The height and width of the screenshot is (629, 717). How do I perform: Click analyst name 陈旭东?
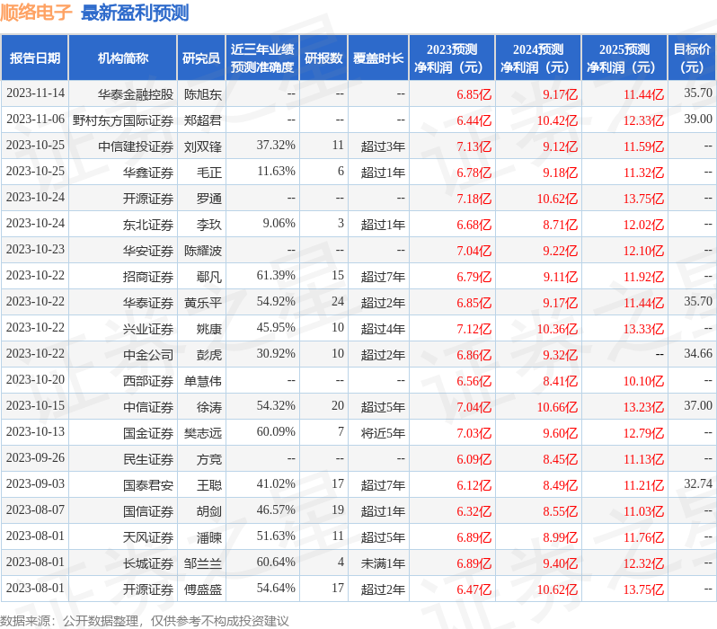click(x=202, y=94)
